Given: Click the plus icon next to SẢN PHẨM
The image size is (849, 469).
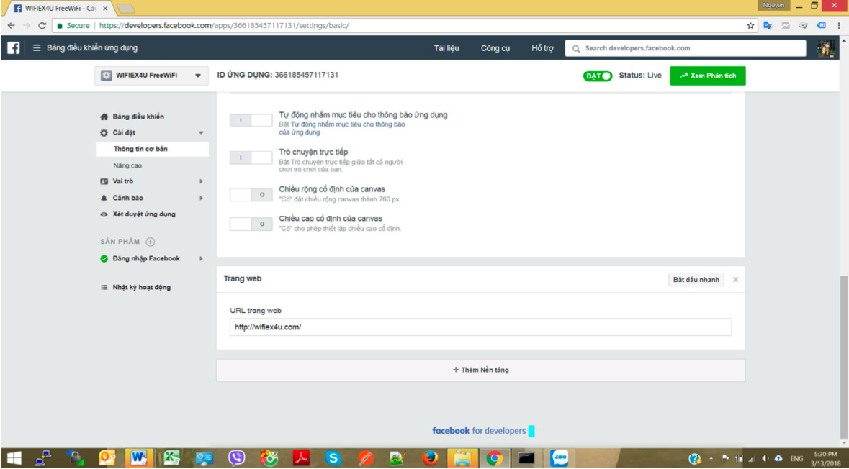Looking at the screenshot, I should click(x=151, y=242).
